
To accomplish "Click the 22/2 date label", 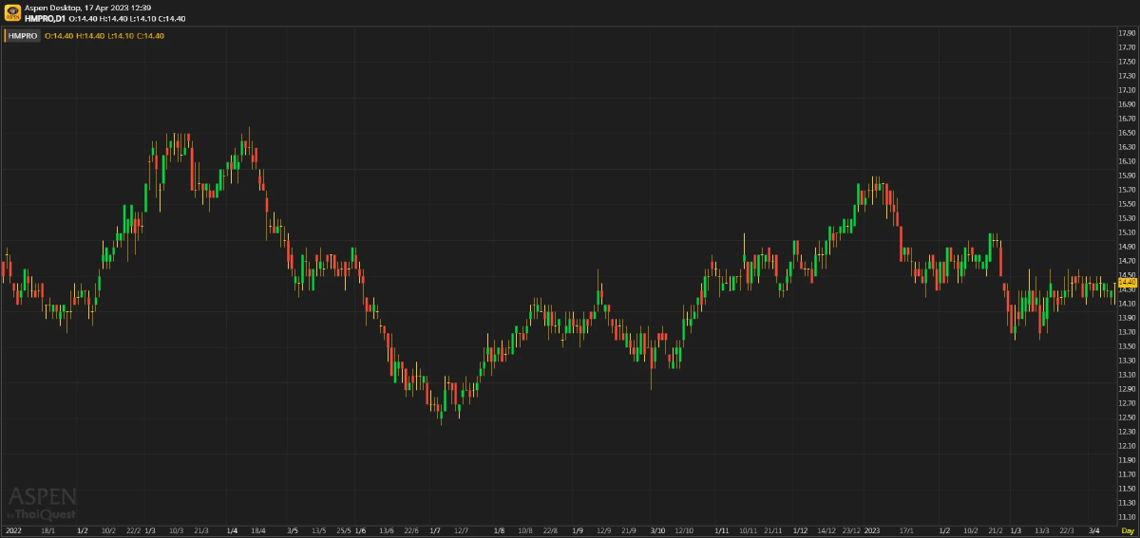I will click(133, 530).
